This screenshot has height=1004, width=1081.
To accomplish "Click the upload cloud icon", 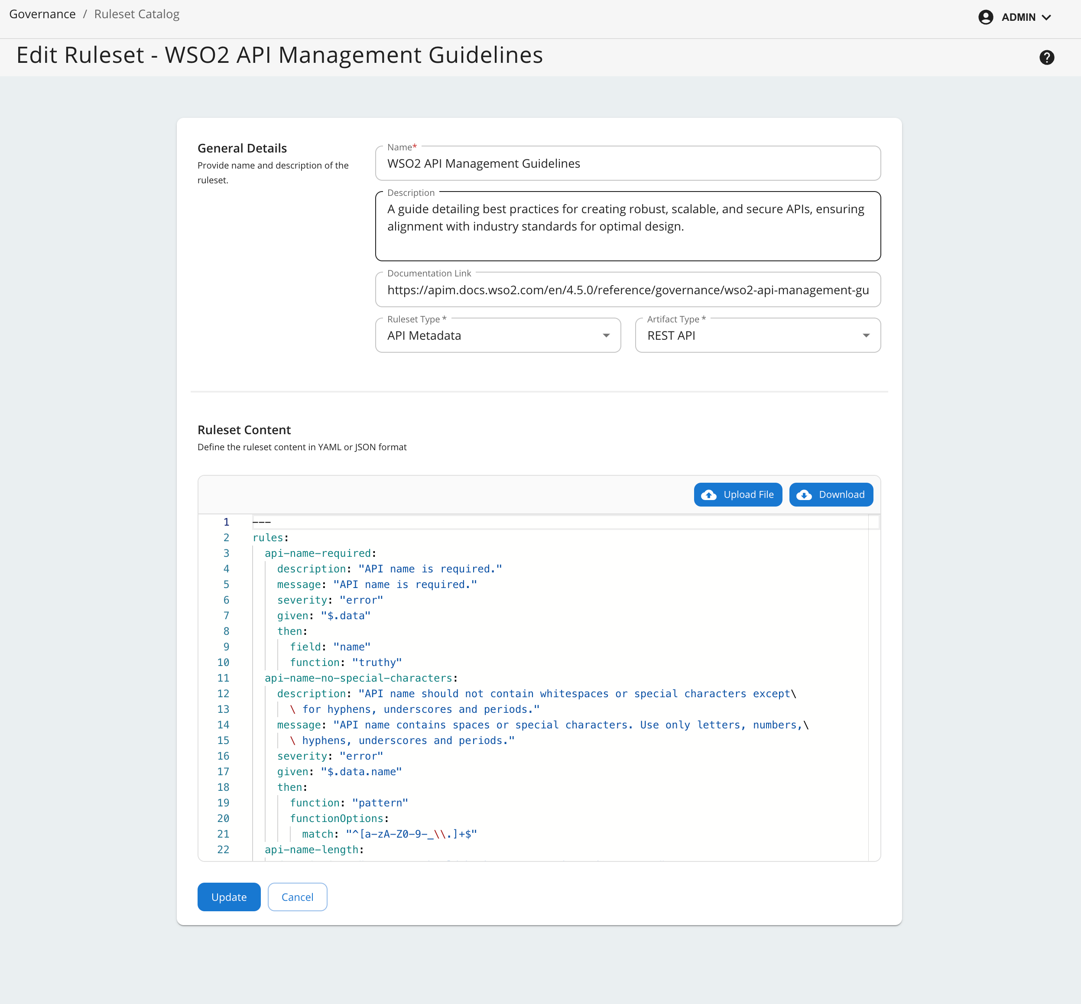I will pyautogui.click(x=708, y=494).
